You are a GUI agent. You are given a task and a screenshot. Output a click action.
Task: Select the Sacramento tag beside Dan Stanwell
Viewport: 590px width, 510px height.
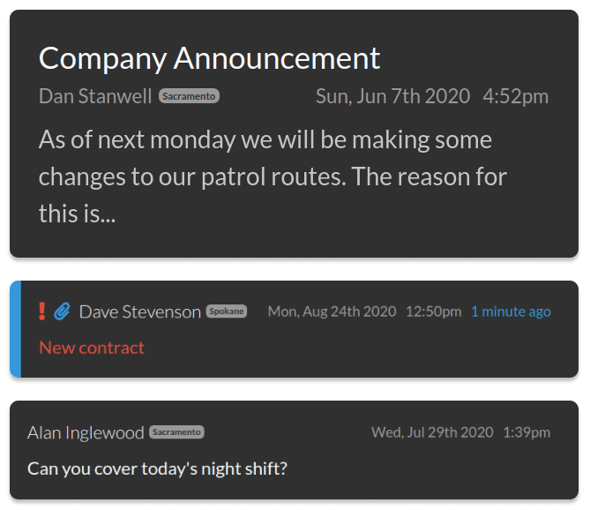(189, 96)
